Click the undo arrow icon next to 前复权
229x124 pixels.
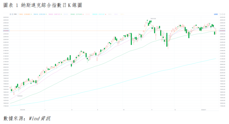[220, 14]
